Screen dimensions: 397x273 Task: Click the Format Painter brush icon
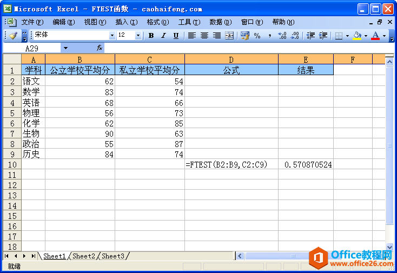coord(12,36)
